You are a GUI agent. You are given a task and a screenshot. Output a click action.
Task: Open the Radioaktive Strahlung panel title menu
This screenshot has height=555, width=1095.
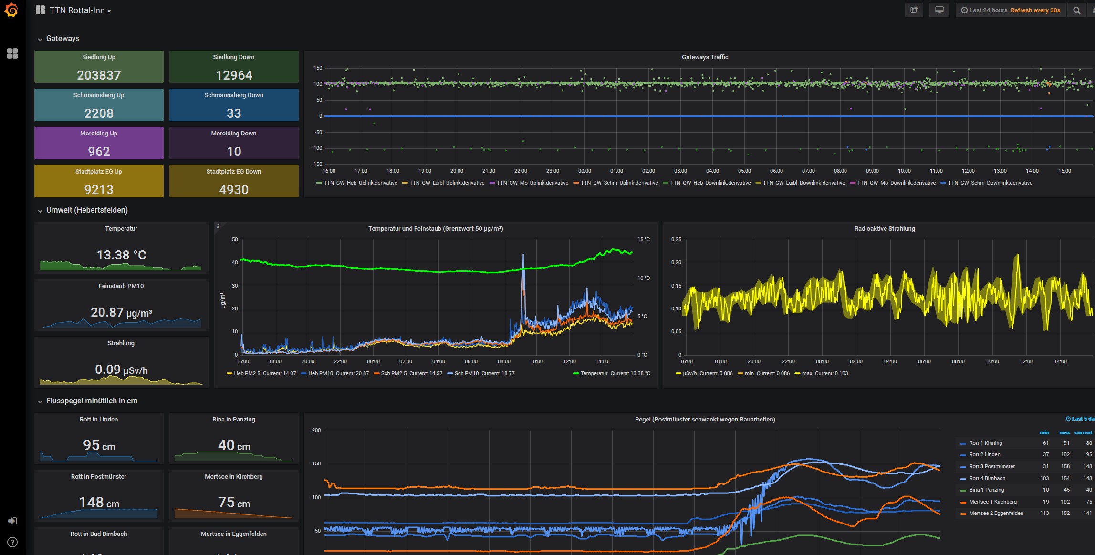[x=884, y=228]
